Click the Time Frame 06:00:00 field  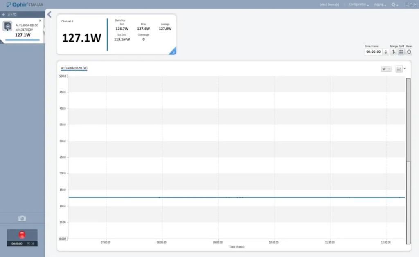pyautogui.click(x=373, y=52)
